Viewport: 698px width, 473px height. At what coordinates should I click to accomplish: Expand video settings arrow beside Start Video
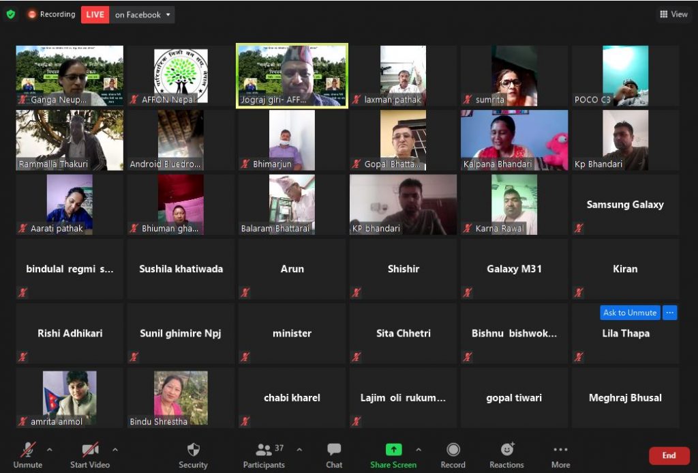click(115, 450)
